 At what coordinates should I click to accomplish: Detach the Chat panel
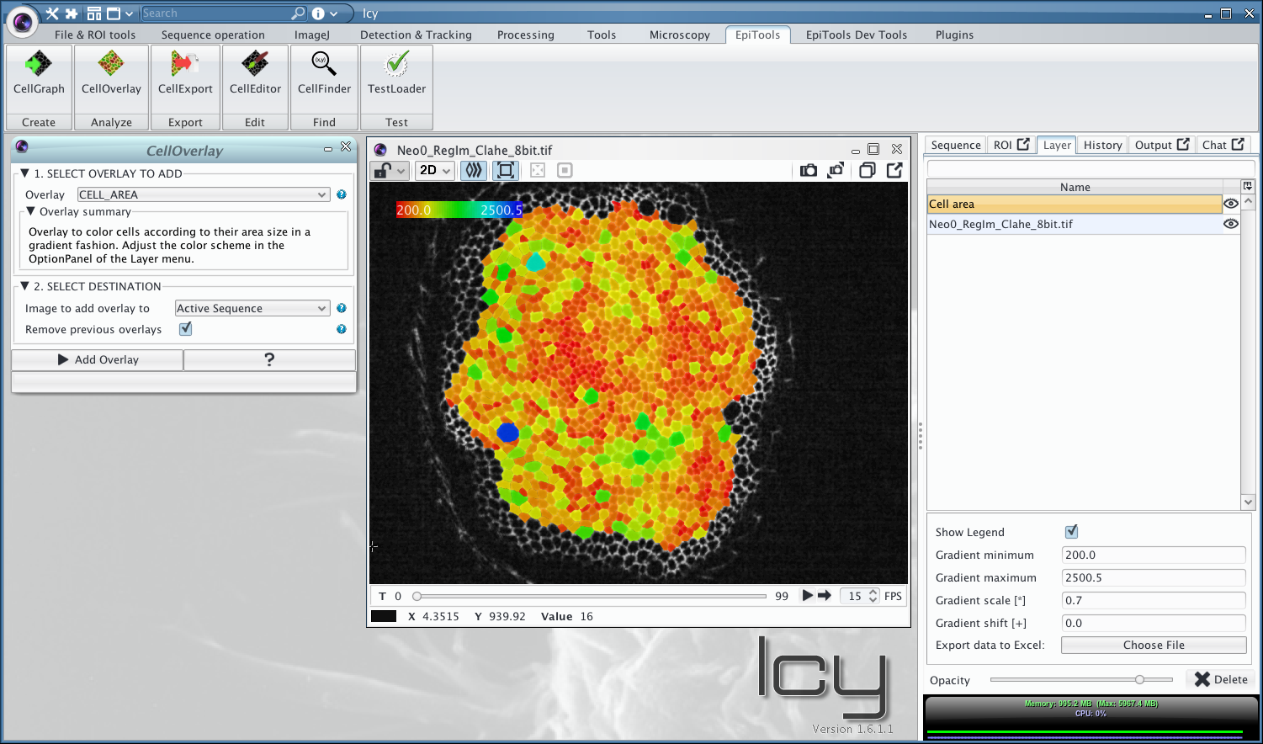point(1238,144)
